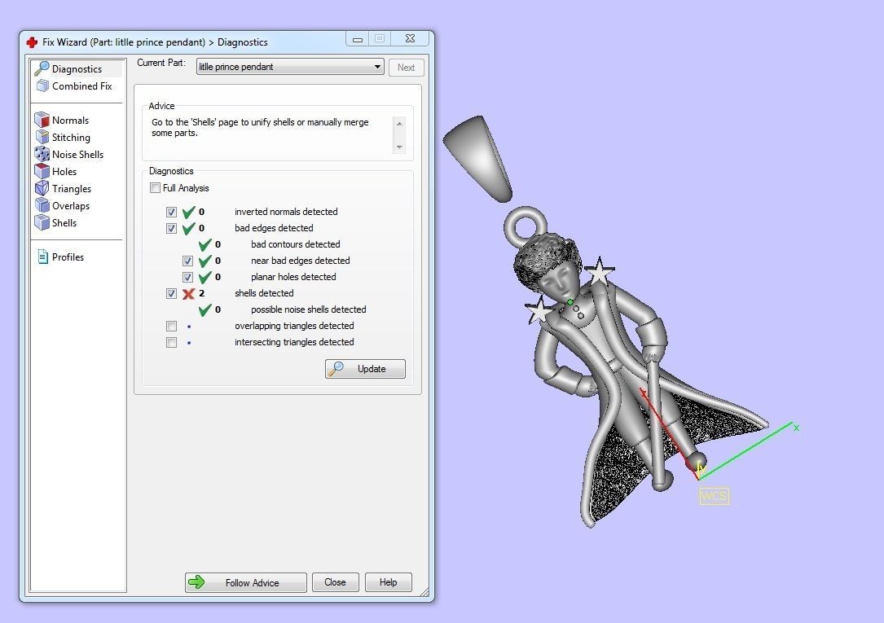Viewport: 884px width, 623px height.
Task: Click the Normals cube icon
Action: pyautogui.click(x=42, y=120)
